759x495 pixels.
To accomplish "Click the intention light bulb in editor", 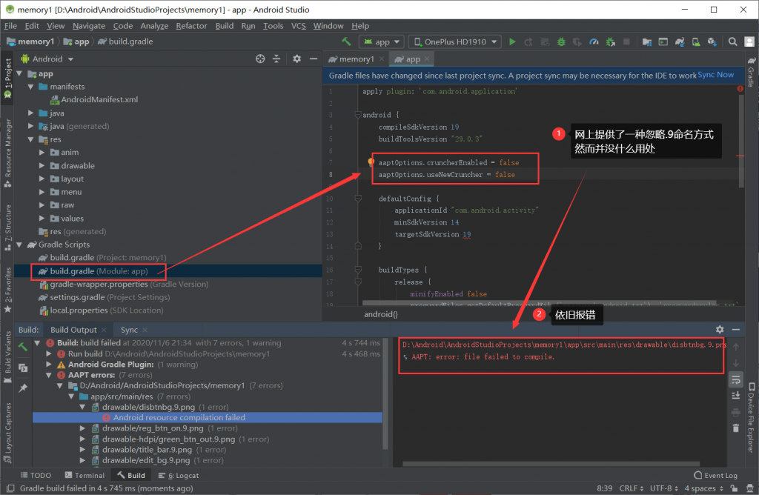I will (x=371, y=162).
